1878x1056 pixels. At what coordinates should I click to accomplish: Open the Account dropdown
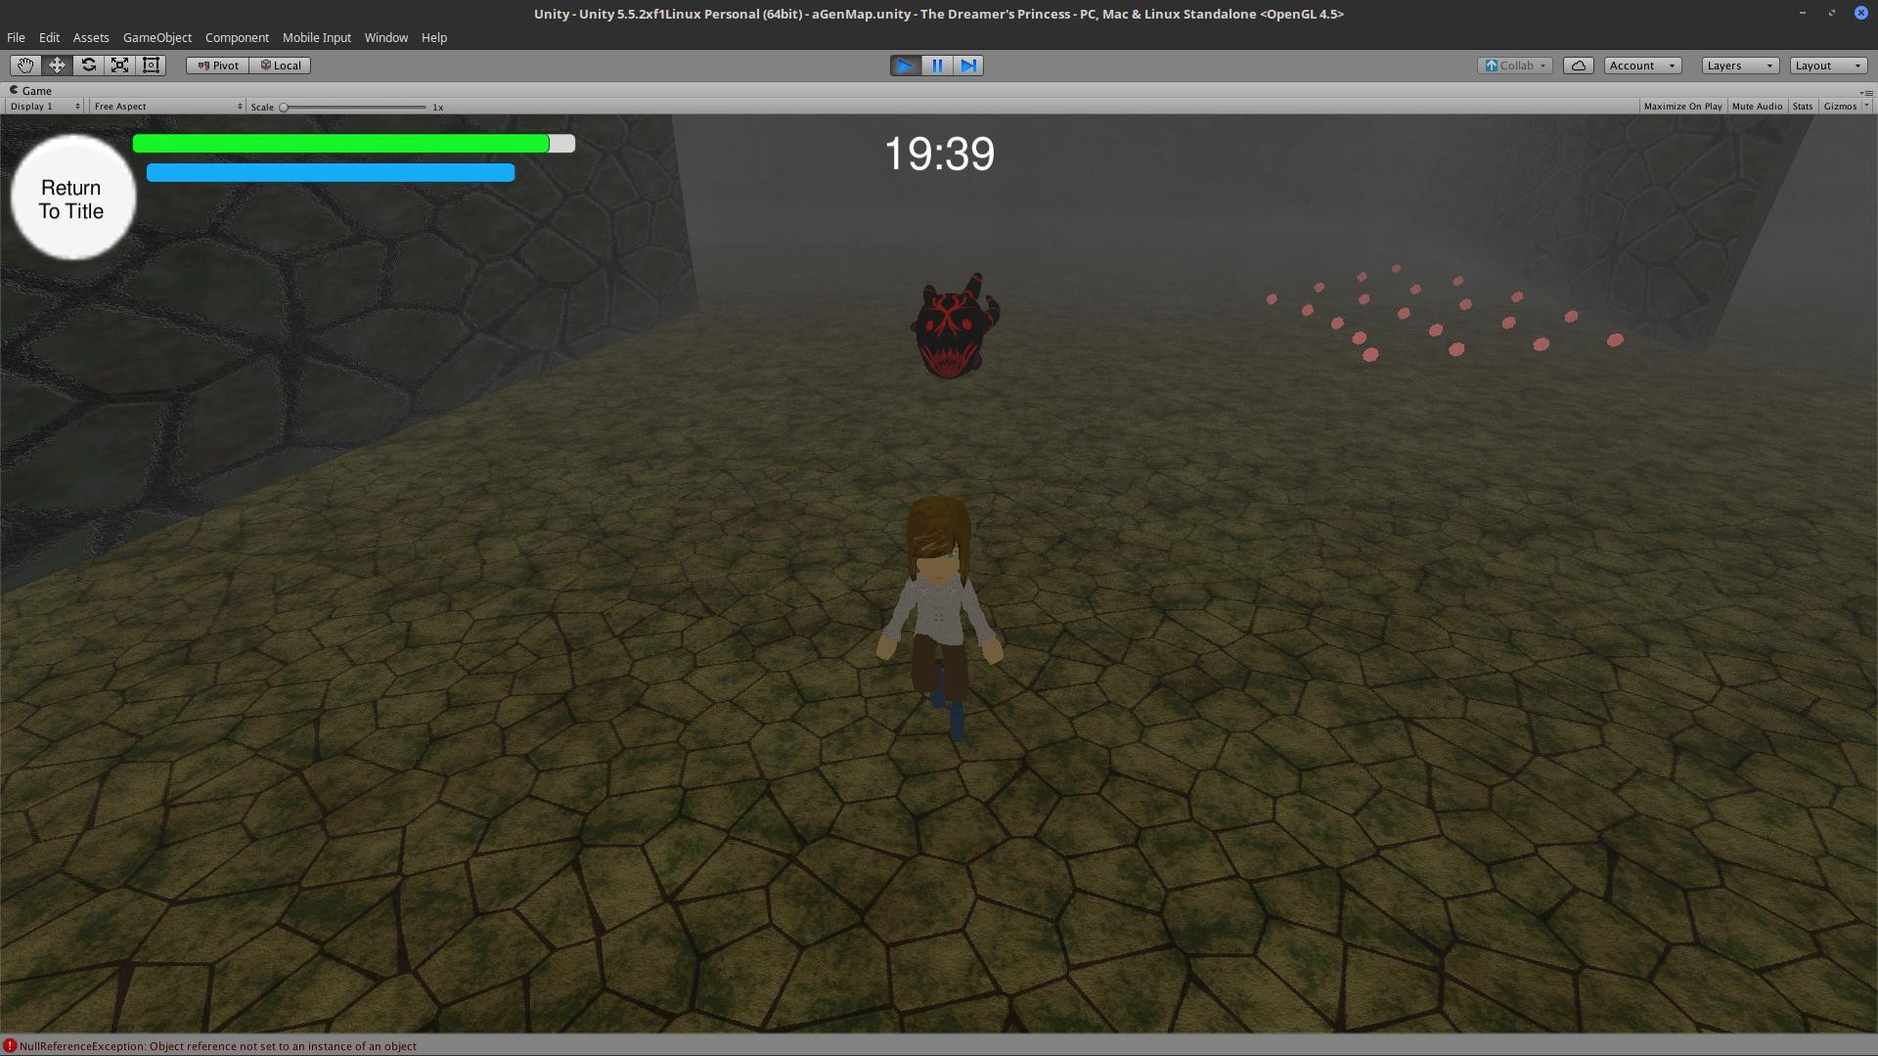click(x=1642, y=66)
